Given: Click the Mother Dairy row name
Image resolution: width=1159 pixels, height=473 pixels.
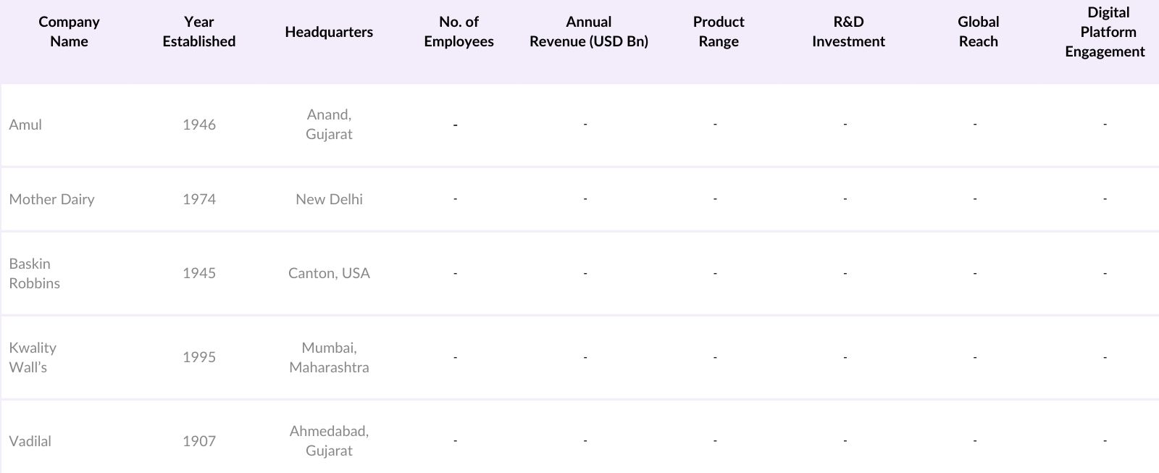Looking at the screenshot, I should pos(51,199).
